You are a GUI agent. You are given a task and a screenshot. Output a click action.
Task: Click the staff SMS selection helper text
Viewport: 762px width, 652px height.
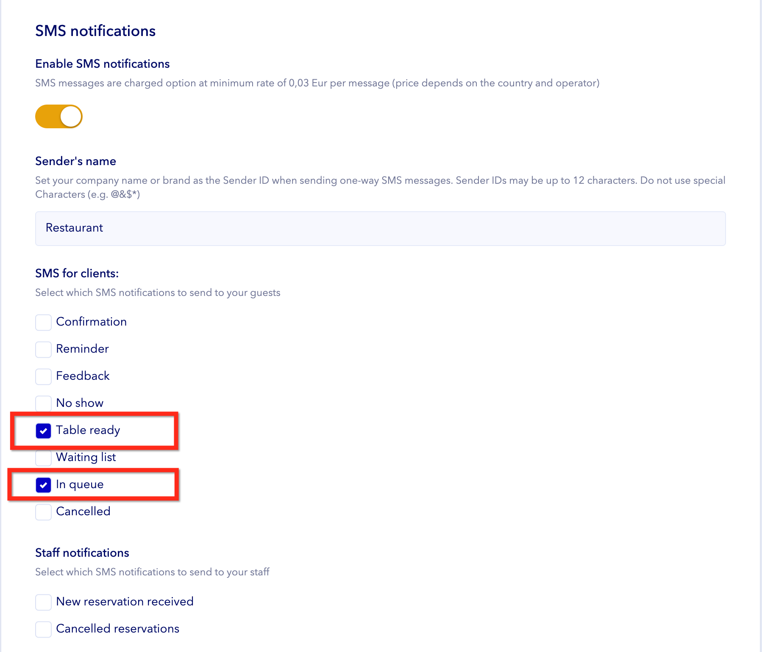[152, 572]
